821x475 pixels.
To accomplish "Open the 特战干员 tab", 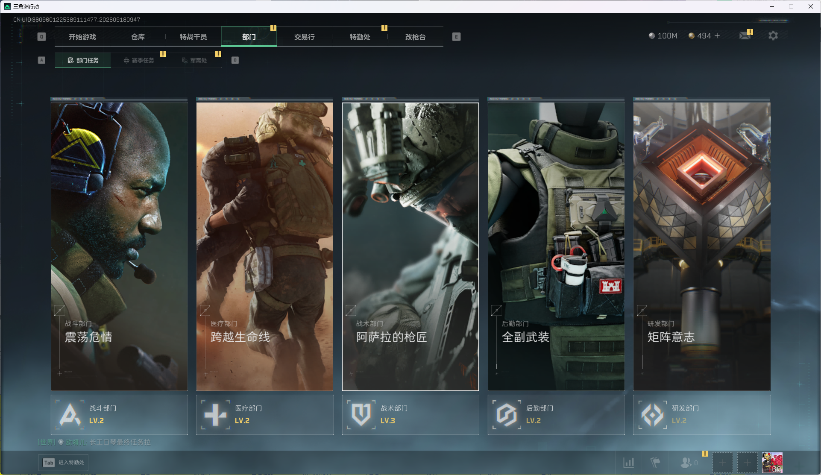I will click(x=194, y=37).
